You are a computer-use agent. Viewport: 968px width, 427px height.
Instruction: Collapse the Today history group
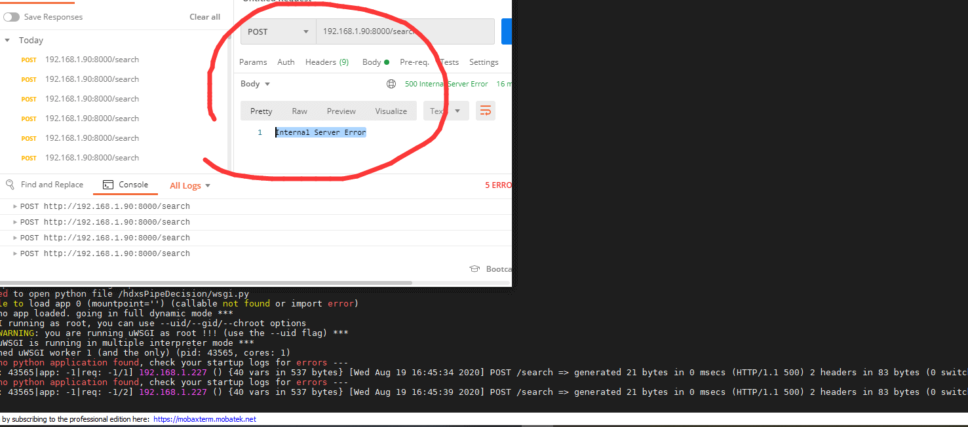point(7,41)
